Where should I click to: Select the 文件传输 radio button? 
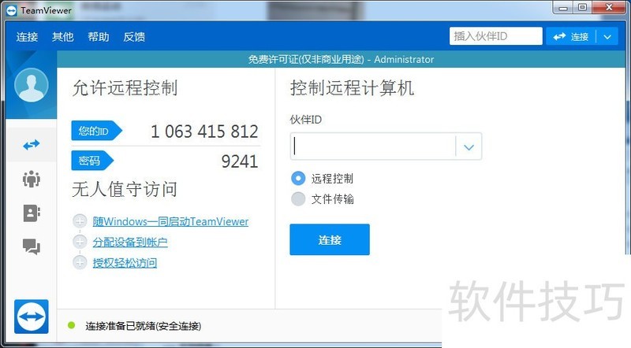pos(298,198)
